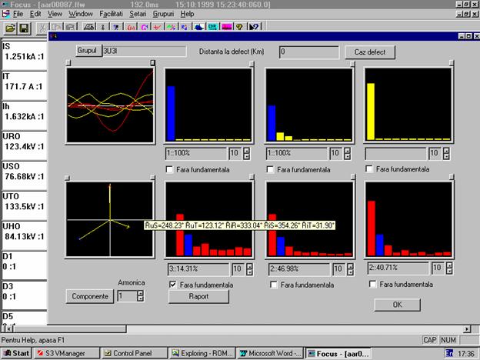
Task: Click the magenta bar toolbar icon
Action: coord(226,28)
